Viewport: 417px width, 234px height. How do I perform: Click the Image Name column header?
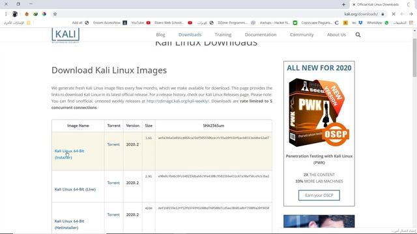[78, 125]
